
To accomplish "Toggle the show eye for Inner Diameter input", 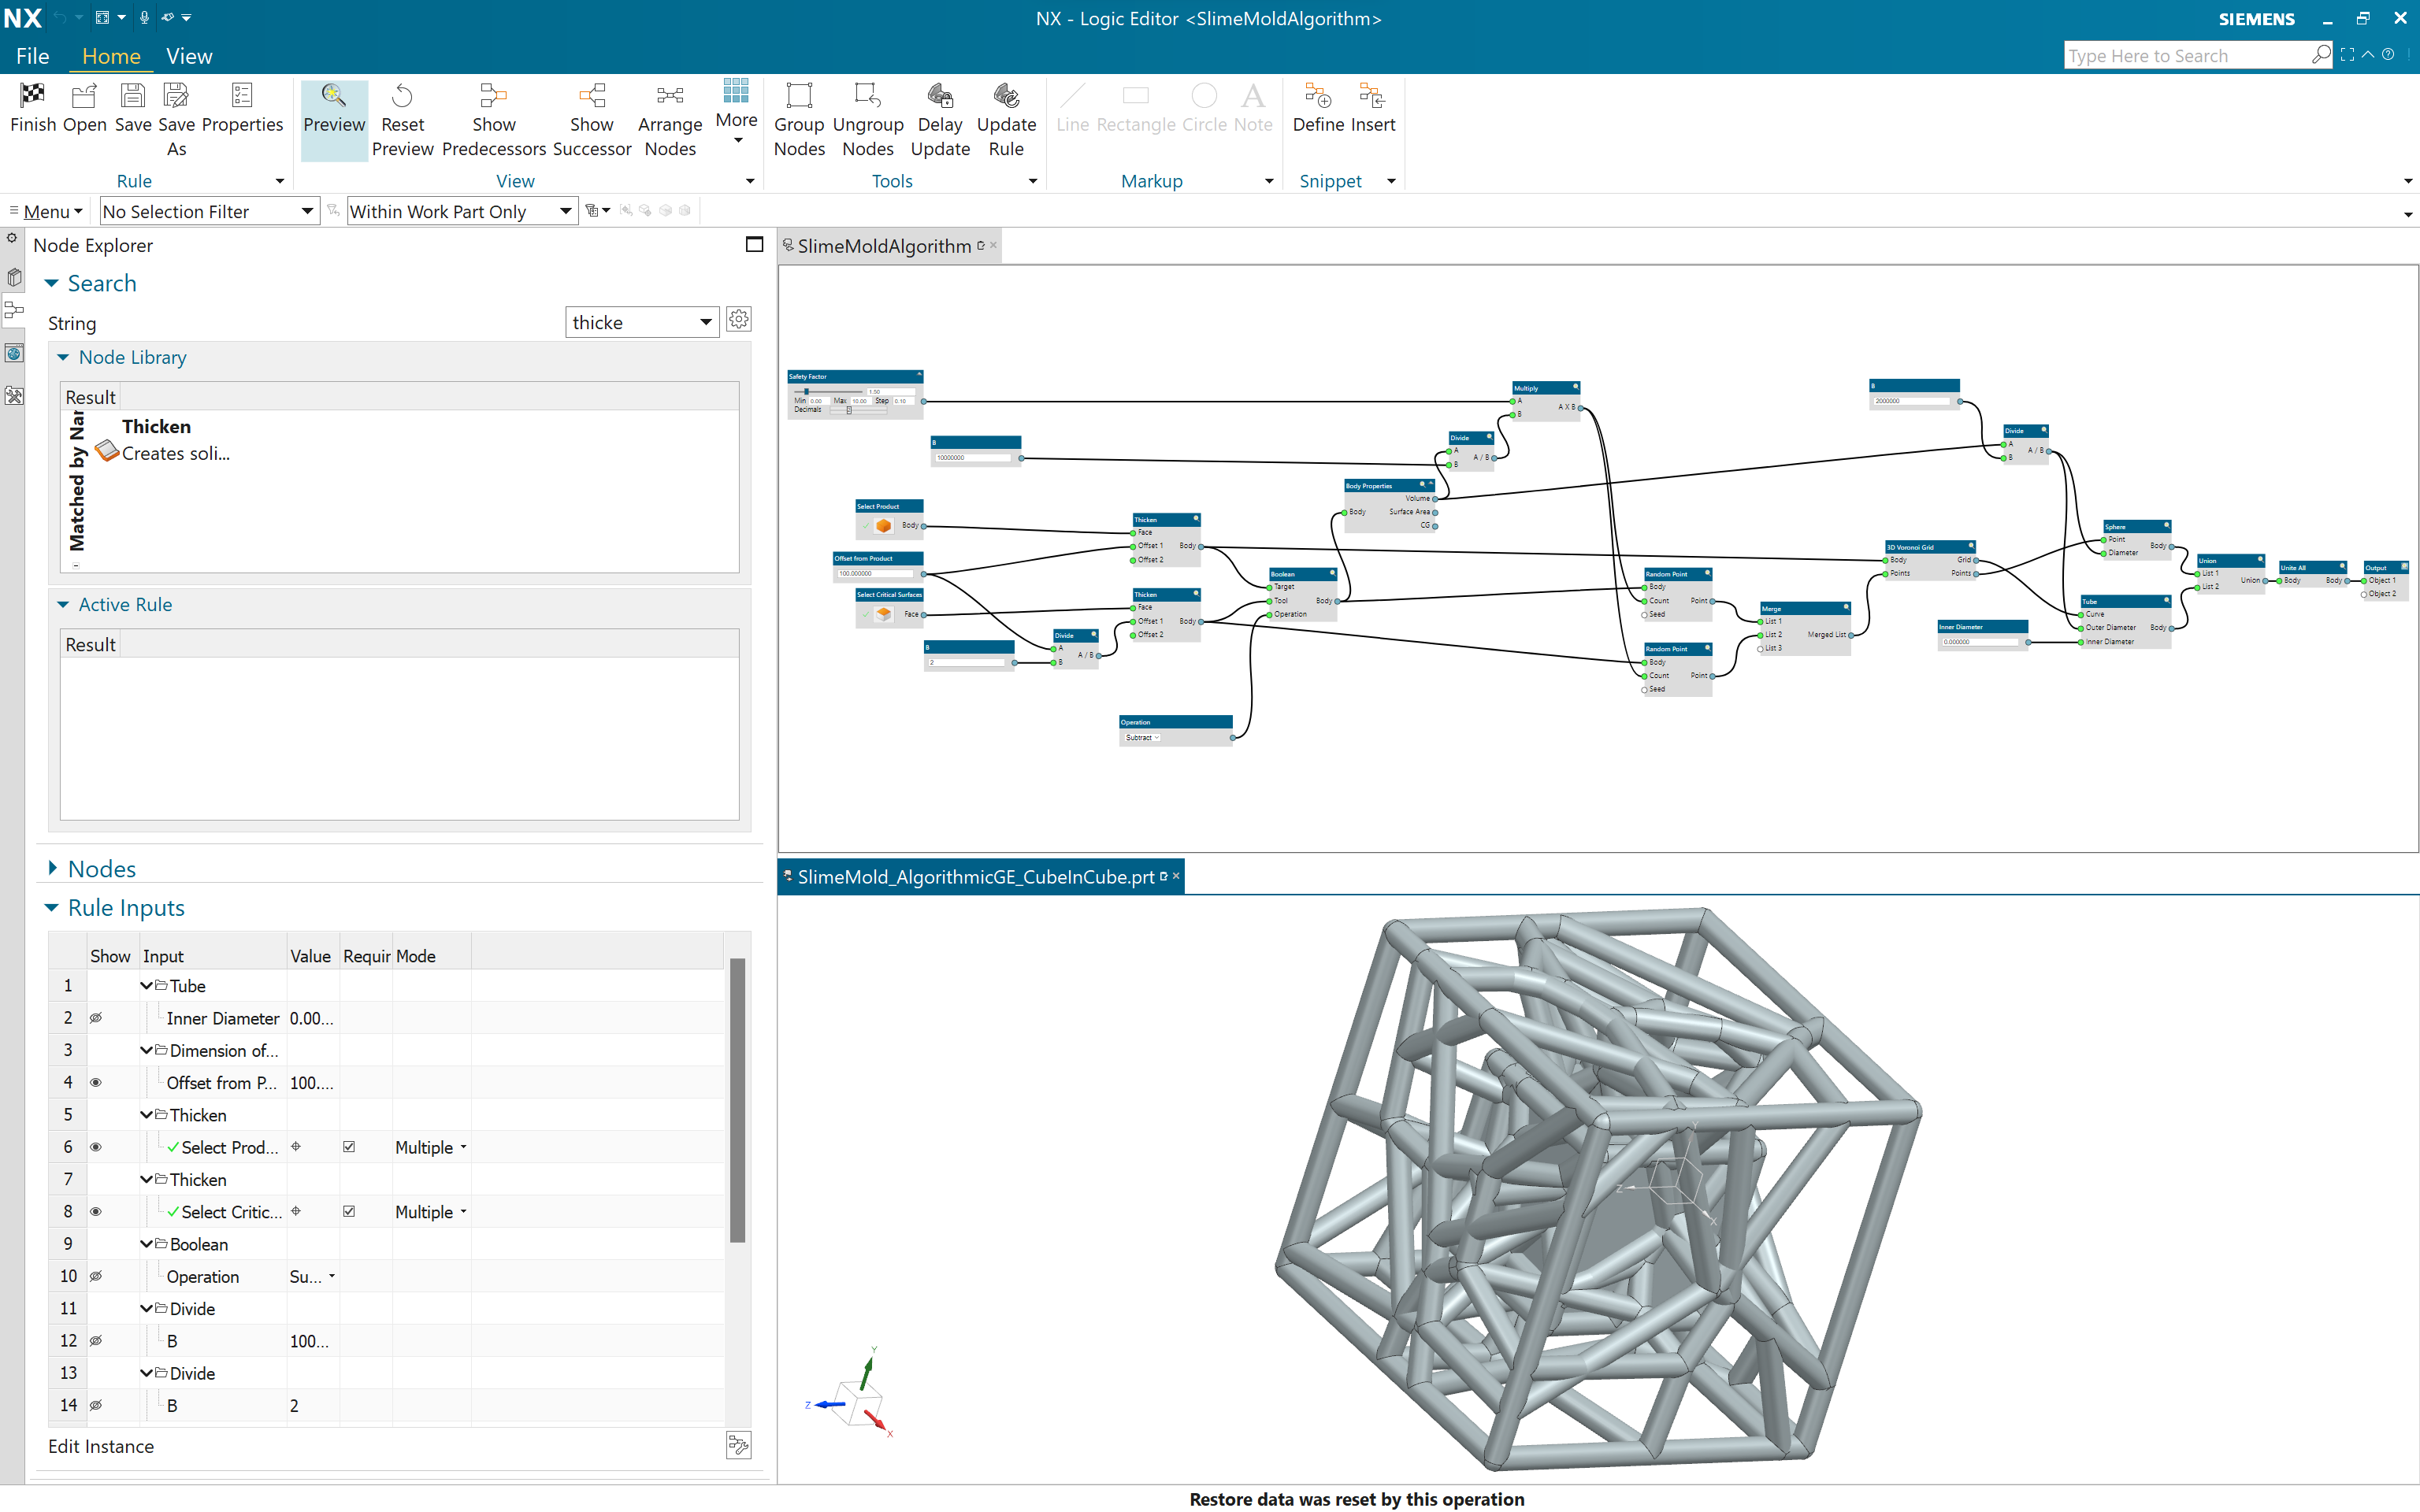I will [96, 1018].
